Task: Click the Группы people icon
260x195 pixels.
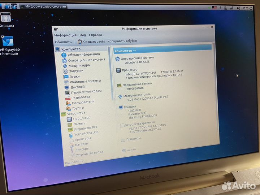Action: (x=69, y=109)
